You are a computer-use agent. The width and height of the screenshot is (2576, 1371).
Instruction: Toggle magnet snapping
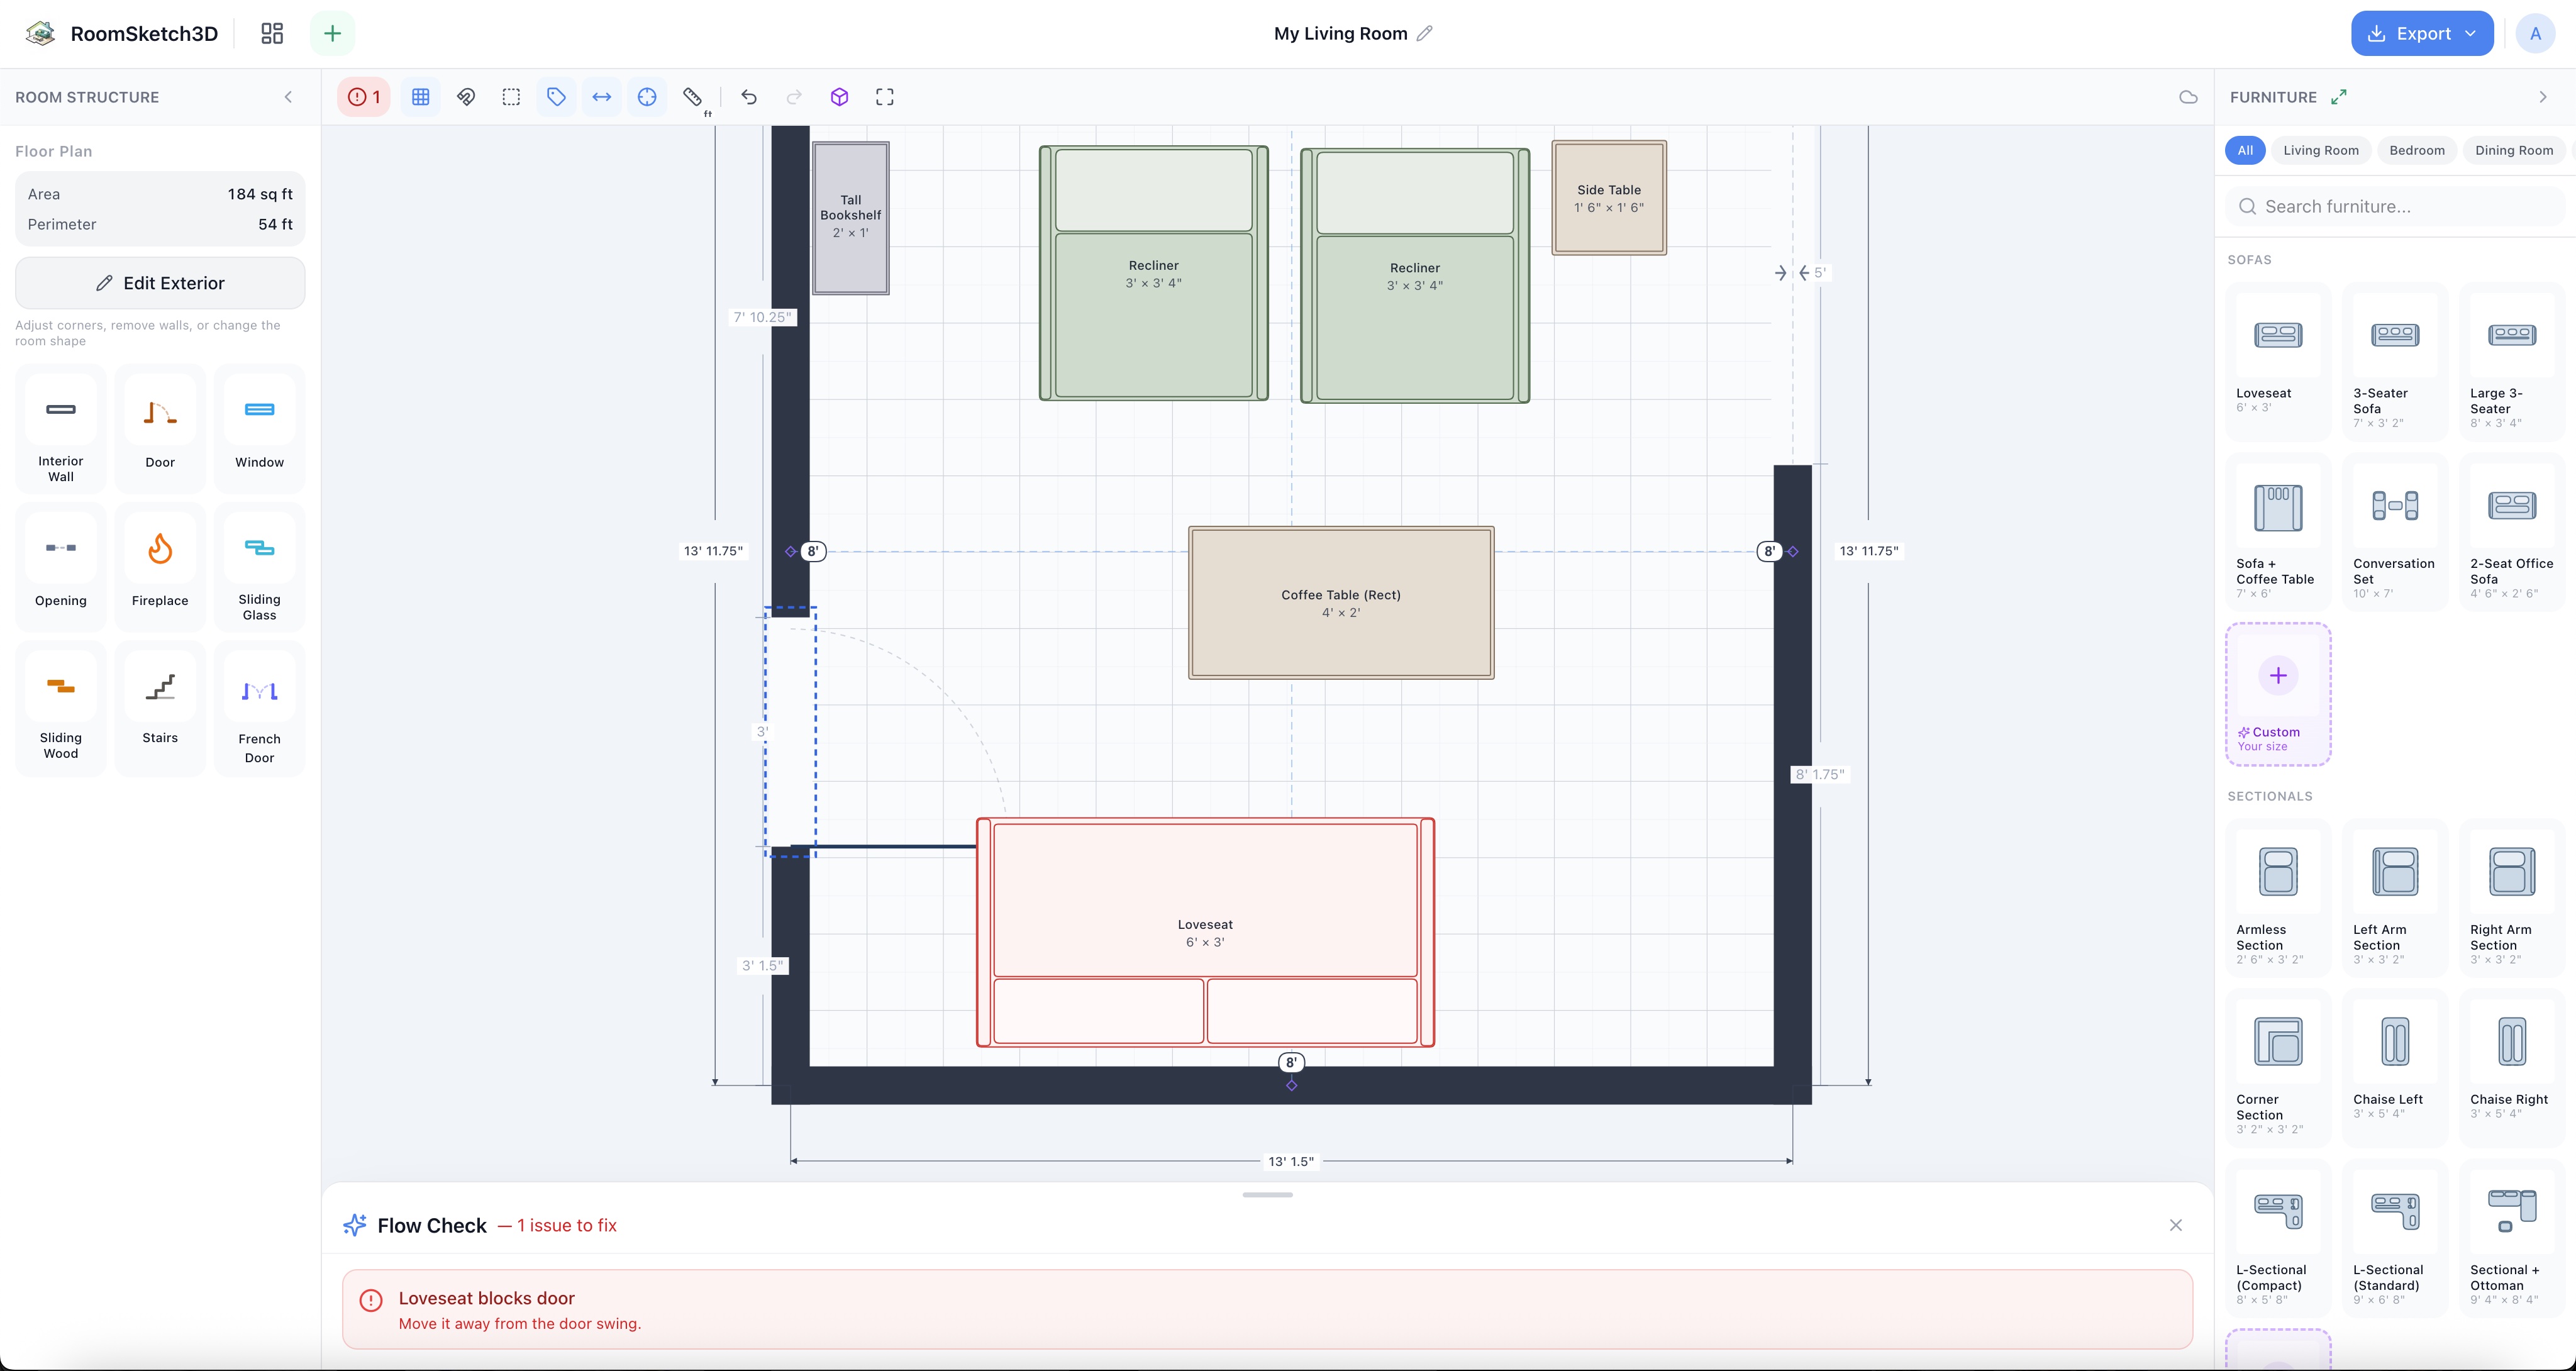tap(466, 97)
